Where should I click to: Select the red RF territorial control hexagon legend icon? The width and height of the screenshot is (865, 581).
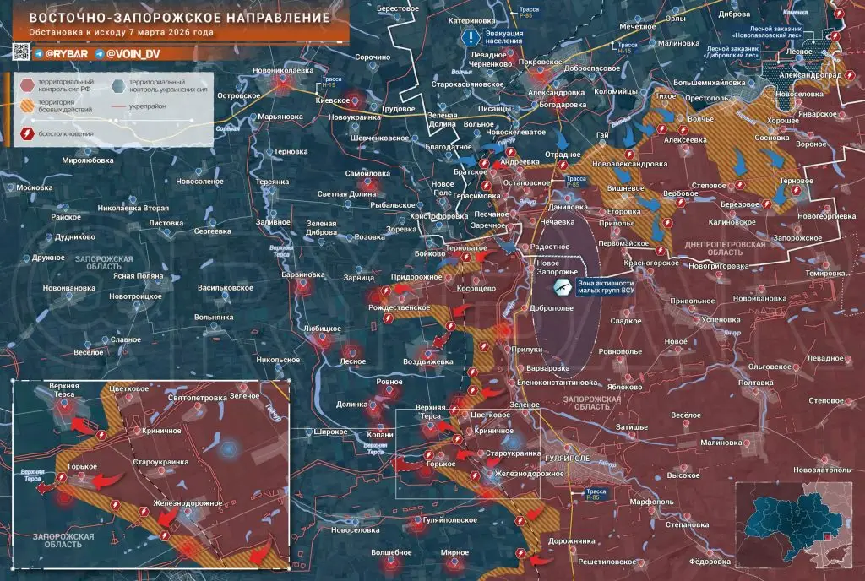[x=25, y=84]
